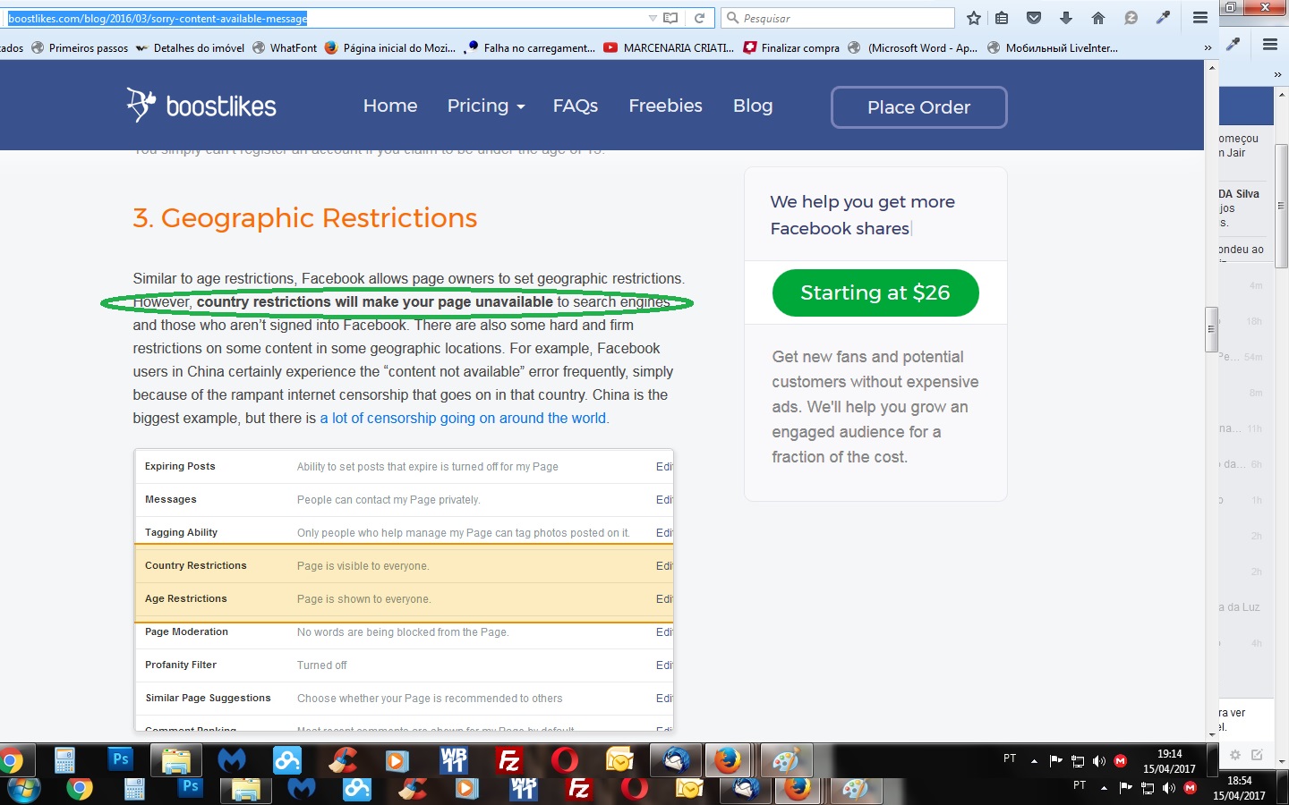Open the WB11 app in the upper taskbar

[454, 761]
